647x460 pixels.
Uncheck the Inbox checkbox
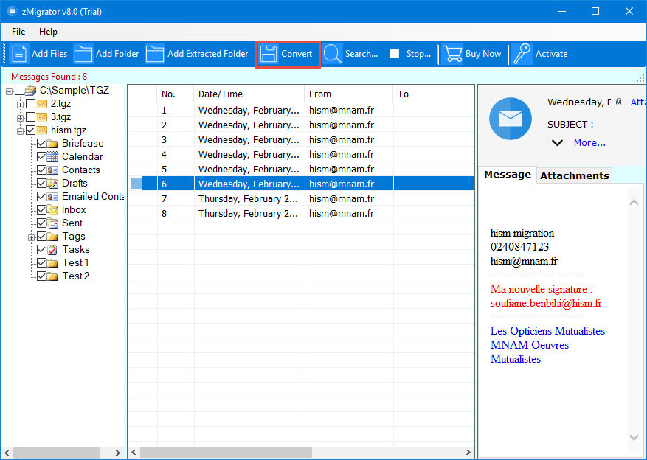[41, 210]
